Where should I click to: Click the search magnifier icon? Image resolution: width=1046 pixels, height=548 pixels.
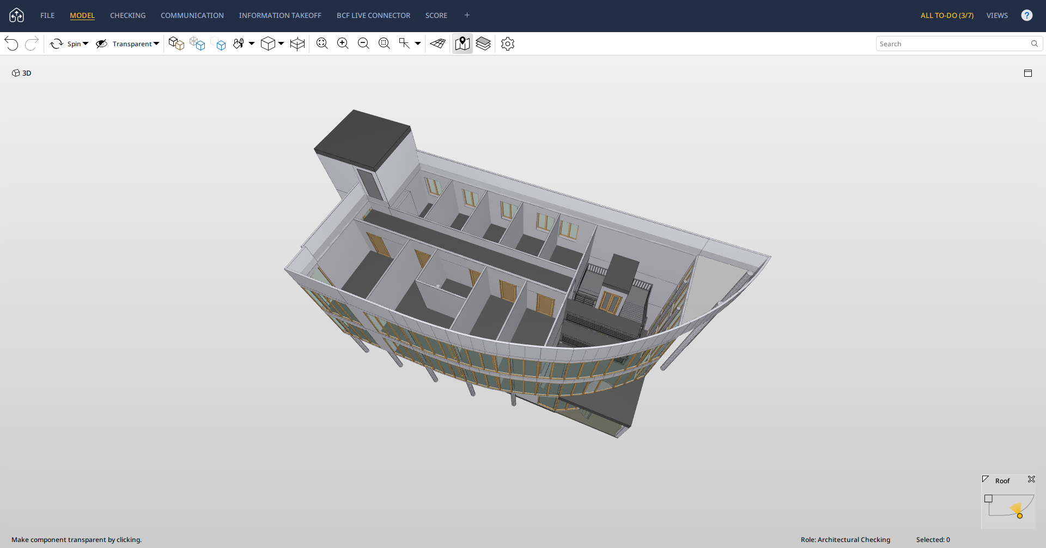pos(1035,44)
